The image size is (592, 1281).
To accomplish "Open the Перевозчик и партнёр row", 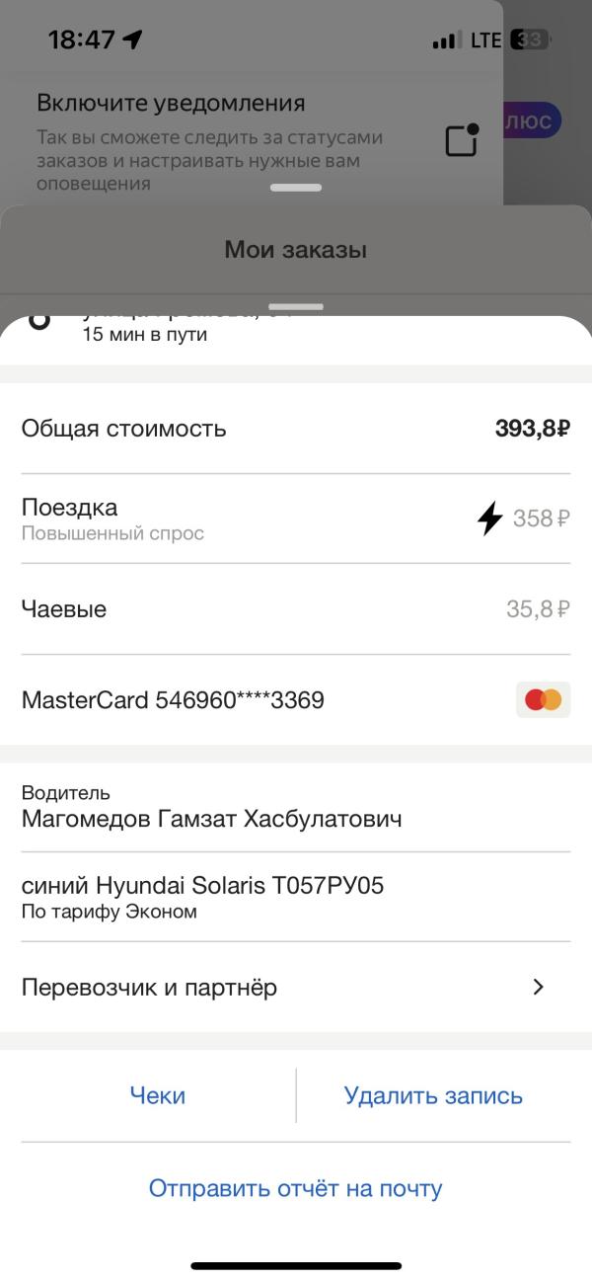I will coord(296,987).
